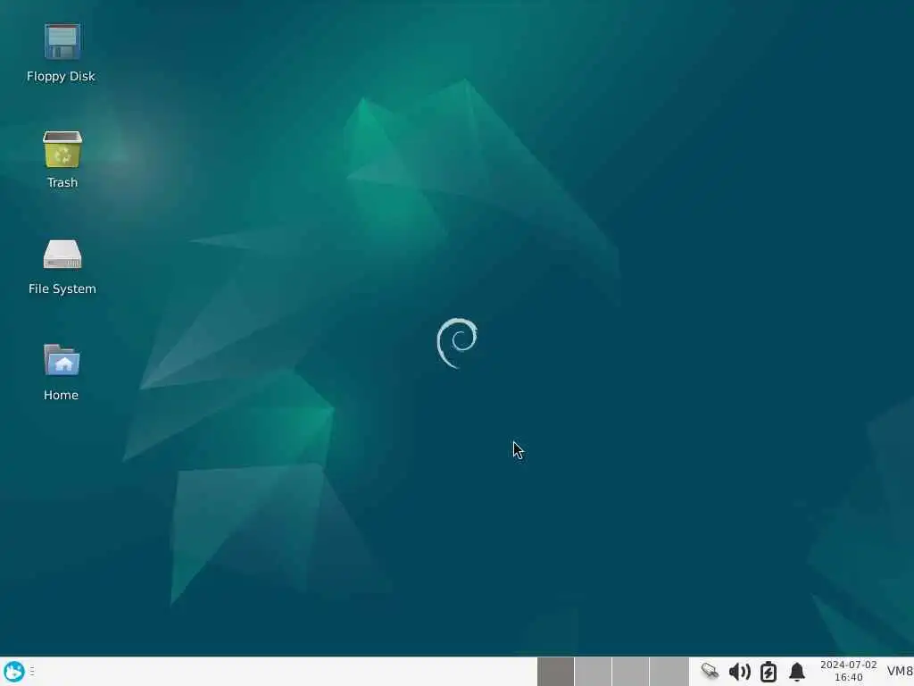The image size is (914, 686).
Task: Switch to the second workspace
Action: point(593,672)
